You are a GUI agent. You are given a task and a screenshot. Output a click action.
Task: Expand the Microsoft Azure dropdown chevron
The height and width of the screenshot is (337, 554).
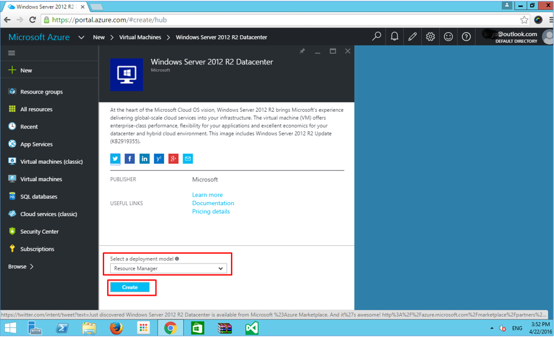[x=81, y=37]
